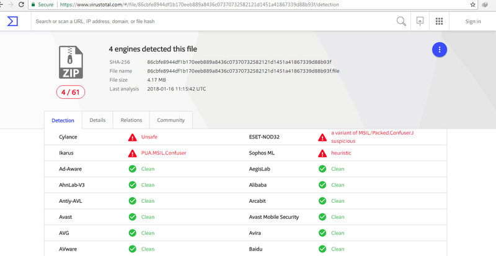Screen dimensions: 496x256
Task: Go forward with the browser forward arrow
Action: pyautogui.click(x=11, y=4)
